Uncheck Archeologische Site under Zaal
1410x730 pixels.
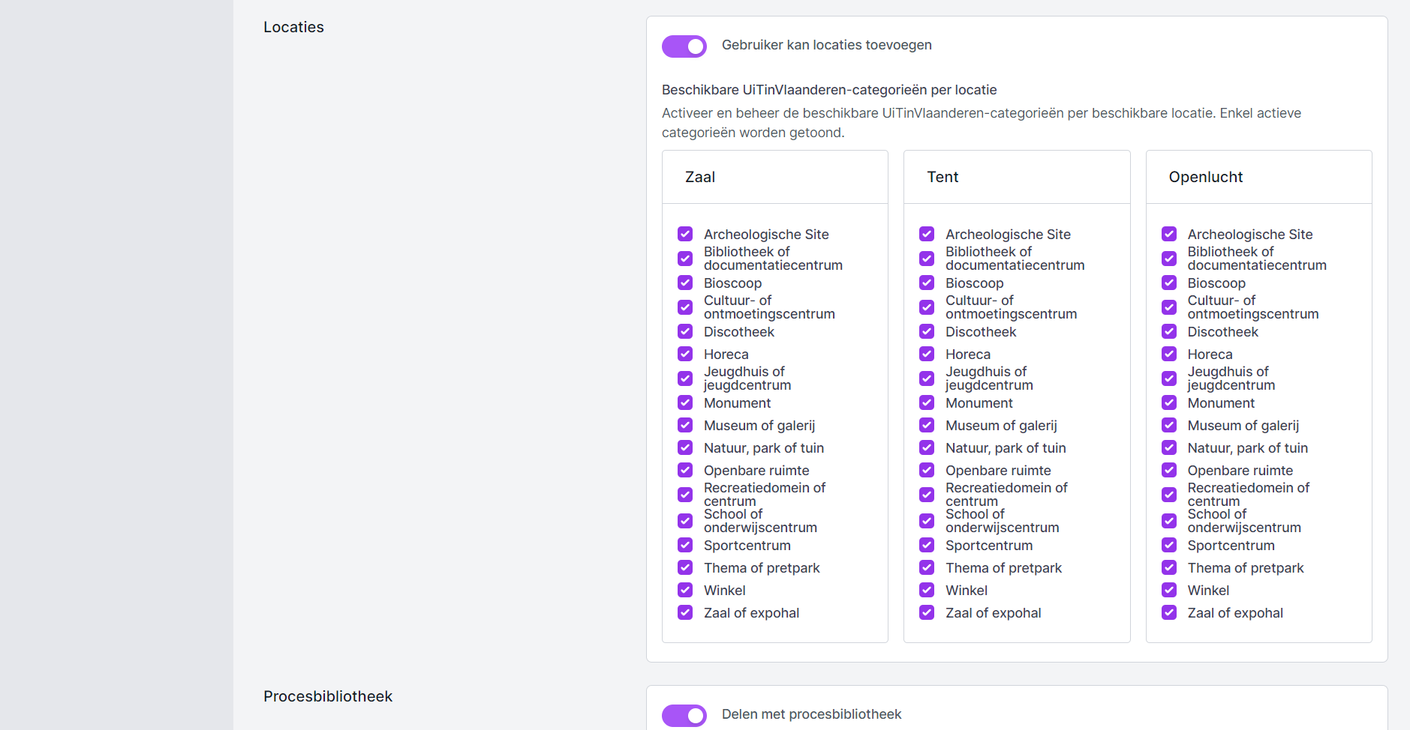[685, 234]
